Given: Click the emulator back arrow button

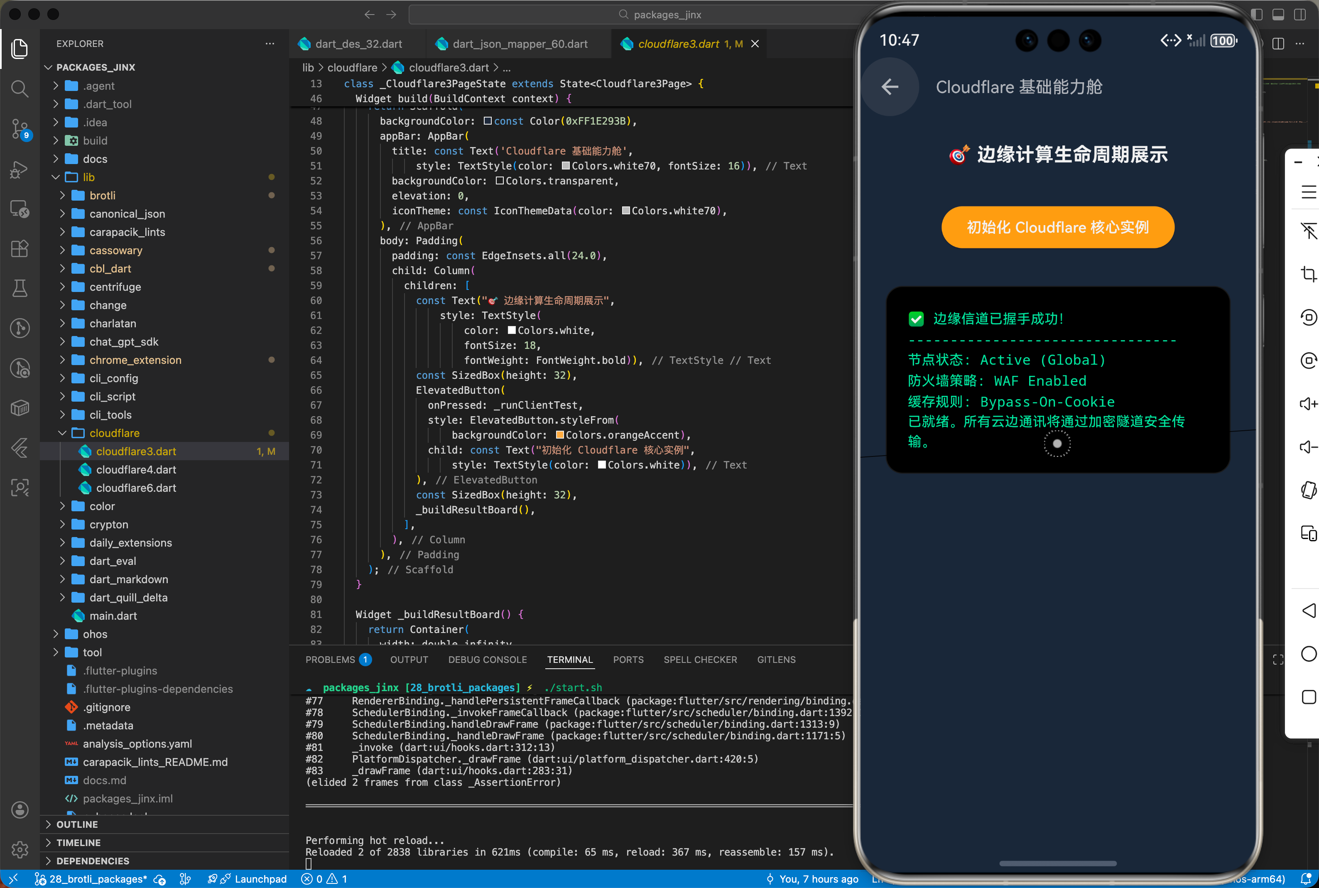Looking at the screenshot, I should click(890, 87).
